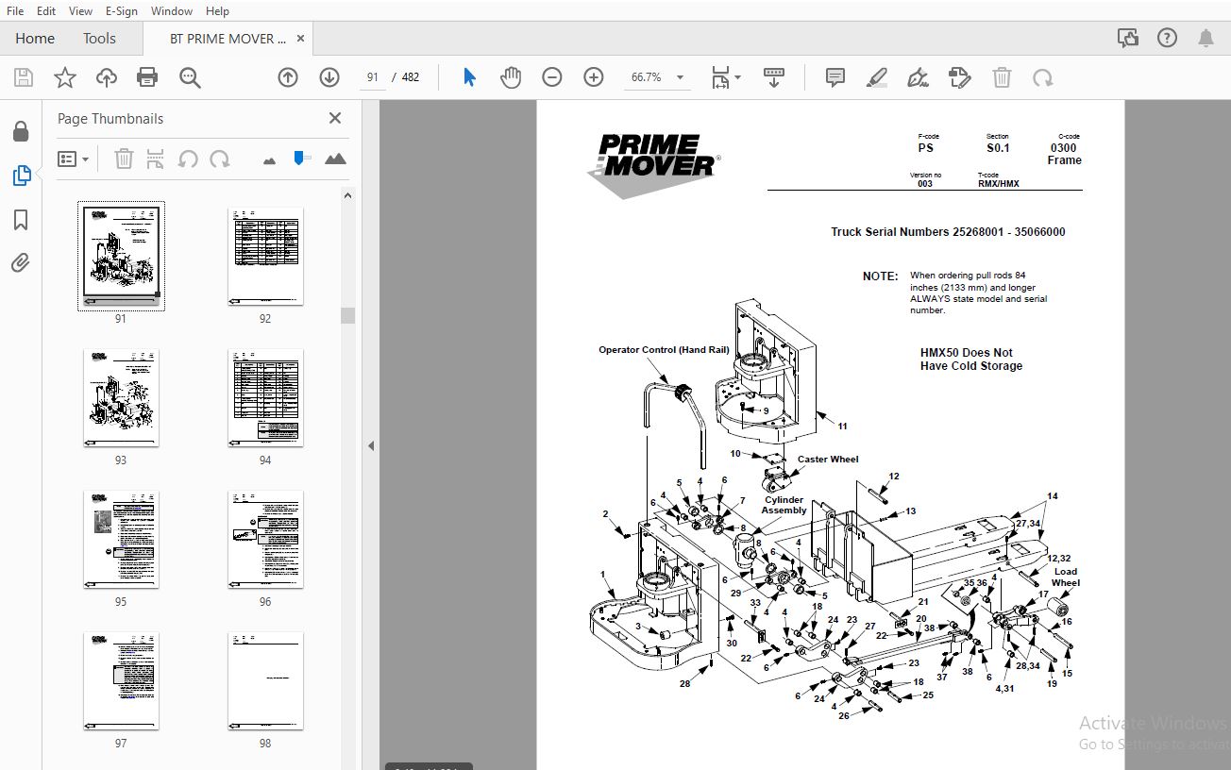
Task: Select the BT PRIME MOVER document tab
Action: 227,39
